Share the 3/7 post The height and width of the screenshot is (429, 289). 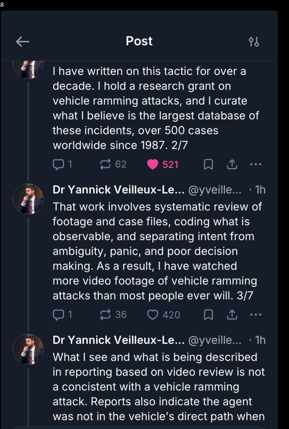(232, 315)
